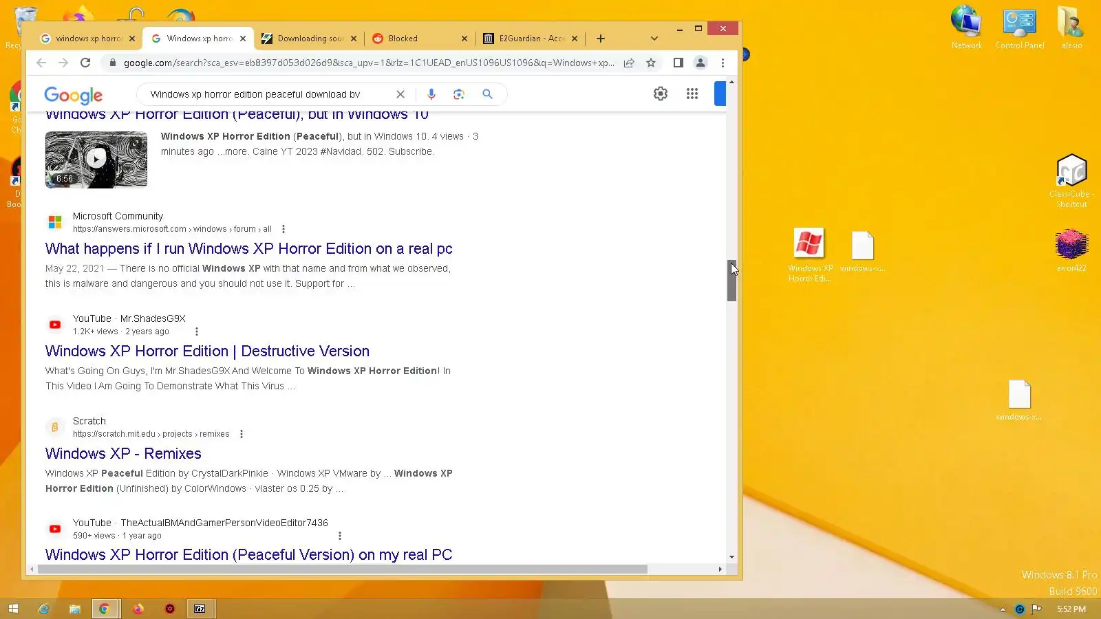Open a new Chrome tab with plus button
This screenshot has height=619, width=1101.
click(601, 39)
